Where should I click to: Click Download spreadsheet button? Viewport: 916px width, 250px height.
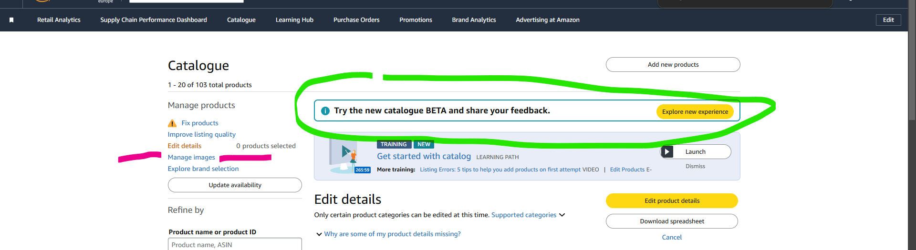[672, 221]
